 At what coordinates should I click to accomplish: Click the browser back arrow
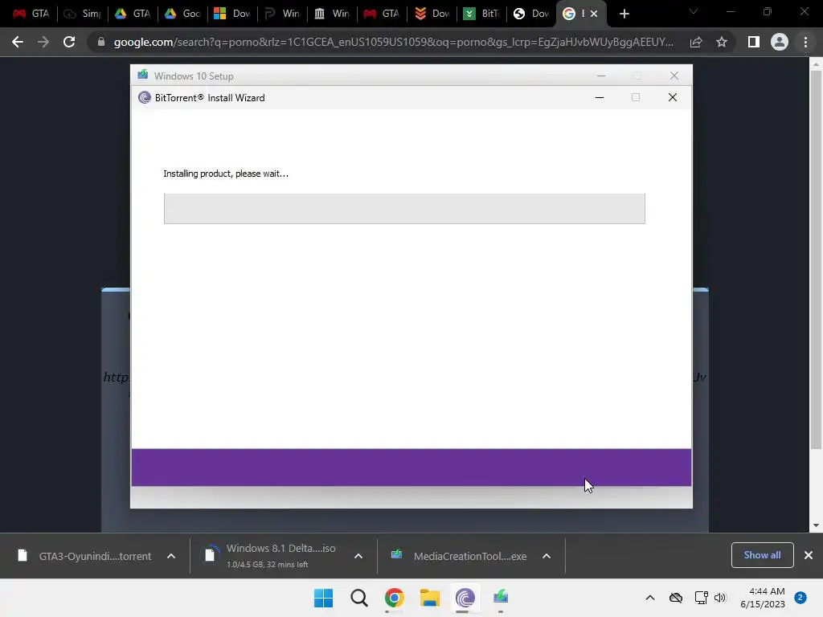click(18, 42)
